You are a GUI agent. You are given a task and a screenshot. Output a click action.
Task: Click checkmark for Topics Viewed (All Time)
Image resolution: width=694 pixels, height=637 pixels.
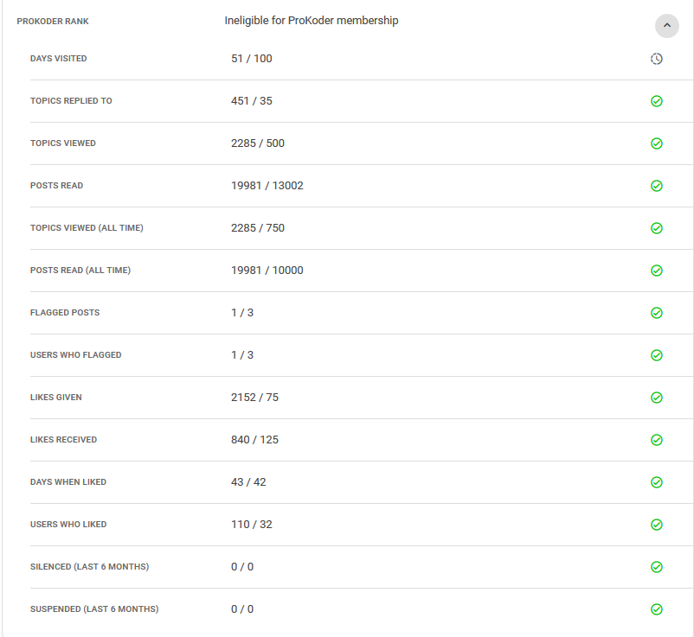(x=657, y=228)
